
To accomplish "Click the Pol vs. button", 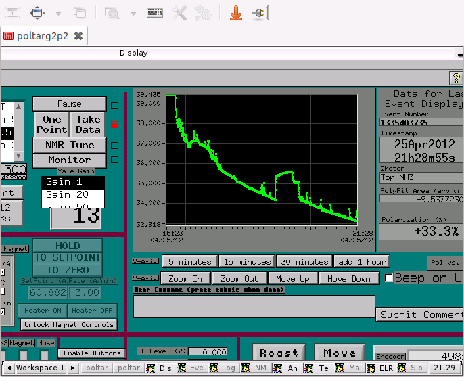I will point(445,263).
